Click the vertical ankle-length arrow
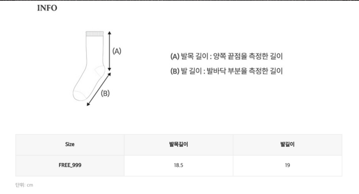Screen dimensions: 359x194 tap(110, 51)
